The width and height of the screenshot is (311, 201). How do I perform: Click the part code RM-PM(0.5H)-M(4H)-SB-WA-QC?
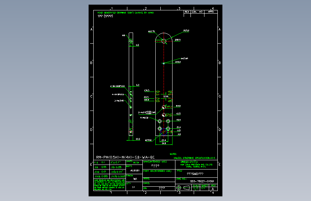(x=125, y=157)
